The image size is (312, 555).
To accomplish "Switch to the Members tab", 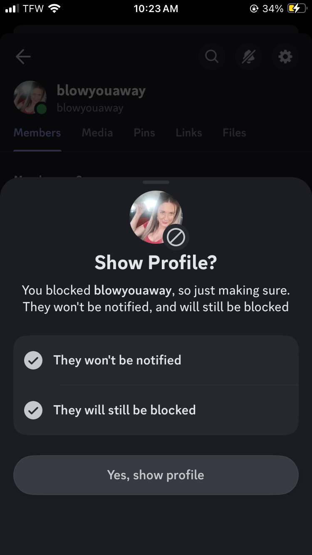I will pyautogui.click(x=37, y=133).
